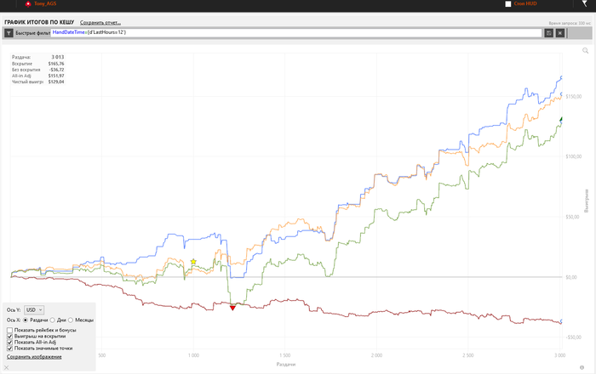
Task: Click the ГРАФИК ИТОГОВ ПО КЕШУ heading
Action: (x=39, y=22)
